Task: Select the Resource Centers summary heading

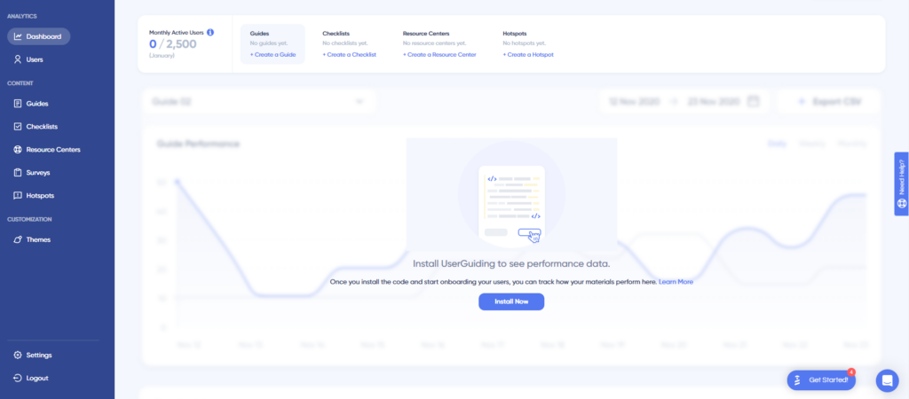Action: pyautogui.click(x=426, y=34)
